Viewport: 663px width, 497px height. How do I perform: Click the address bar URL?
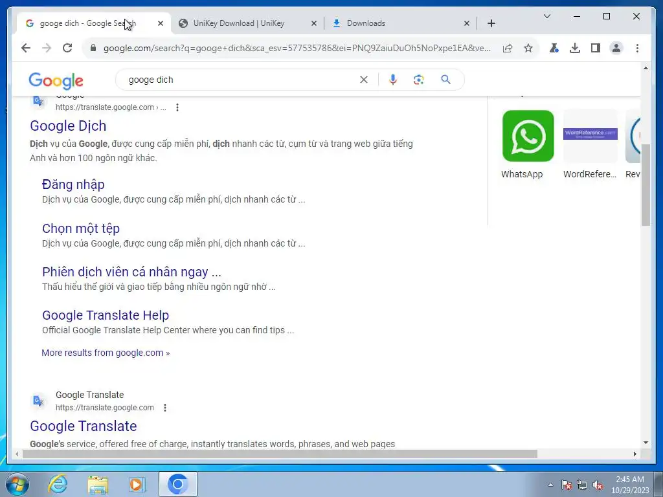coord(297,48)
